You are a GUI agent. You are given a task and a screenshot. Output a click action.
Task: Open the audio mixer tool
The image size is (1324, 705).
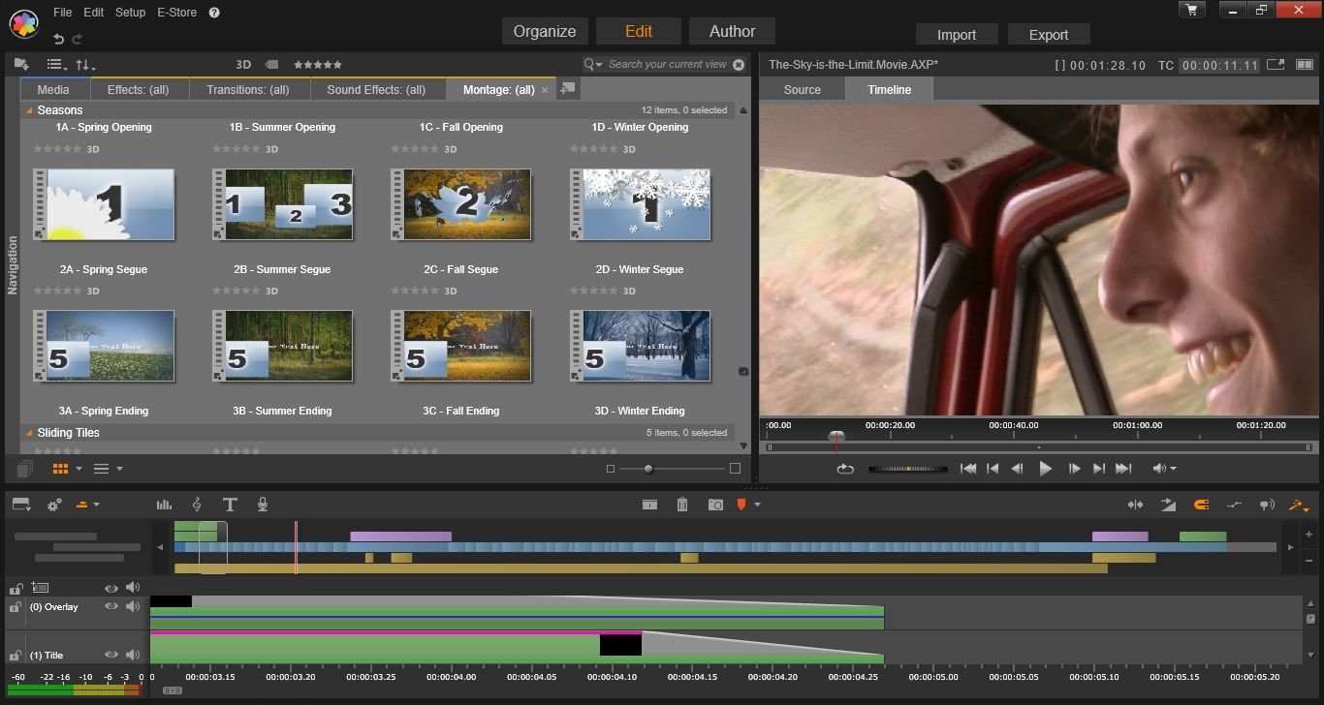point(164,505)
